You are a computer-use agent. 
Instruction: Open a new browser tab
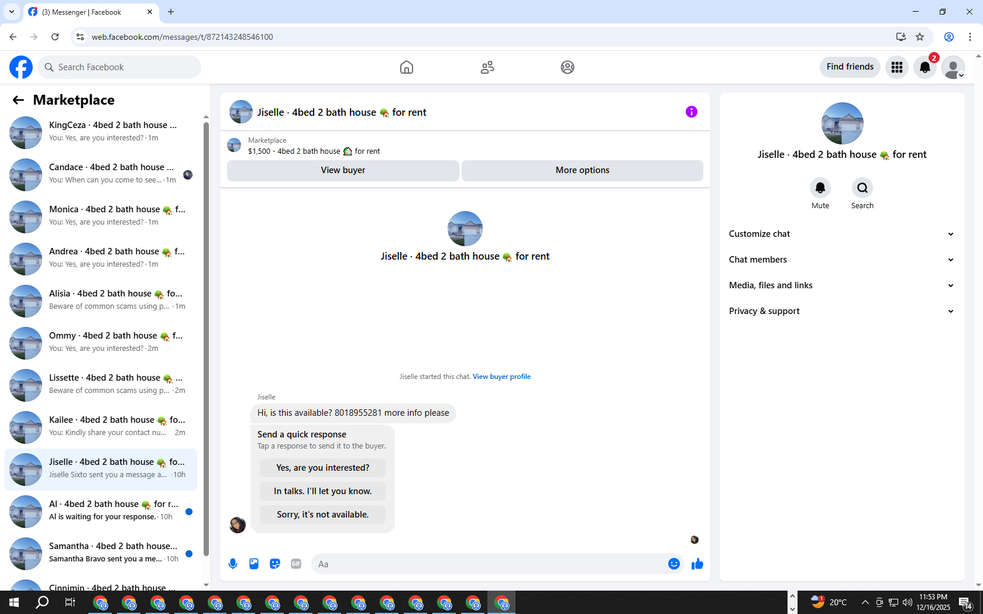[171, 12]
